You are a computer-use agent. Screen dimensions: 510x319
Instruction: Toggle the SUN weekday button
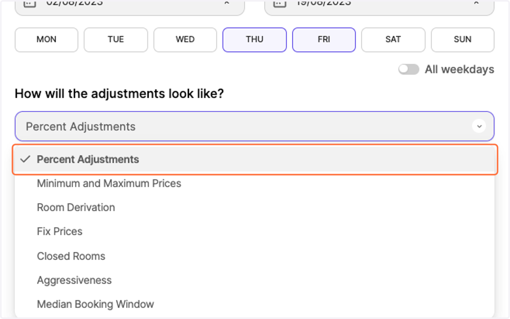coord(462,40)
